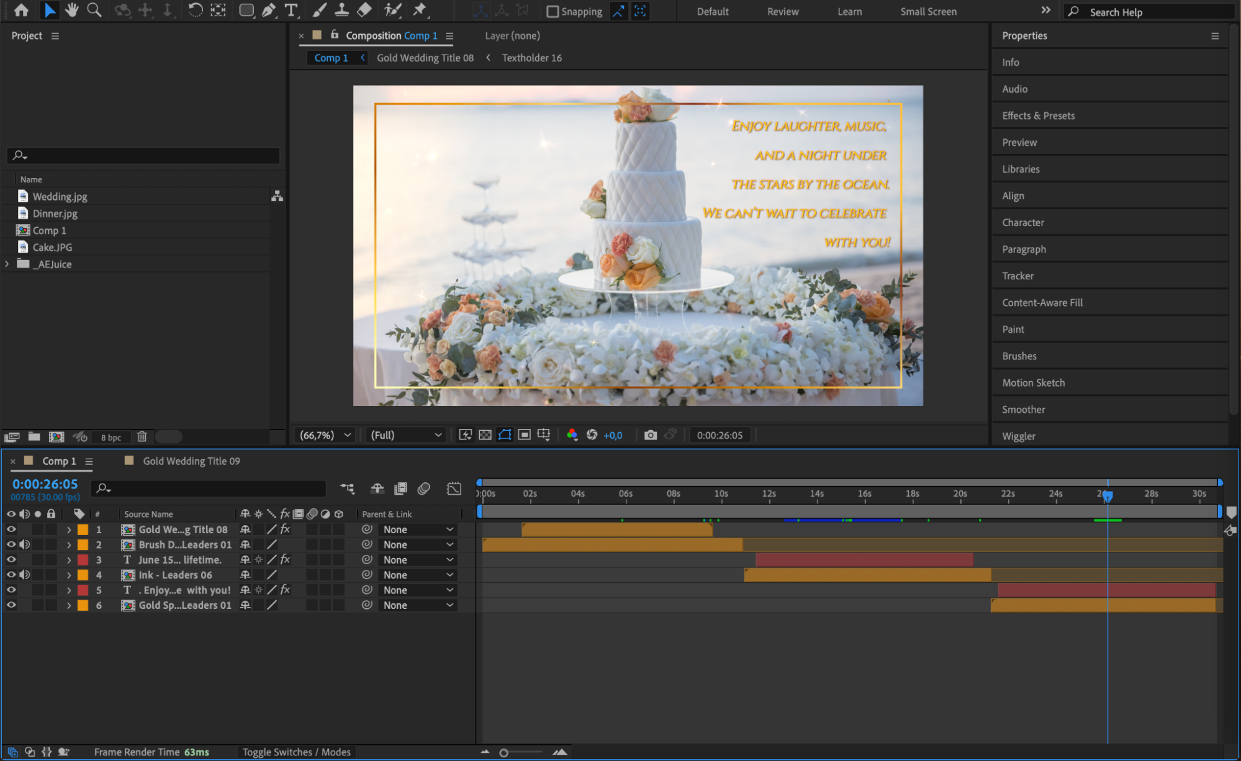
Task: Click the Take Snapshot camera icon
Action: click(x=650, y=435)
